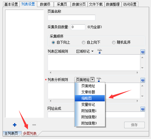This screenshot has height=139, width=151.
Task: Click the empty page list box
Action: tap(24, 64)
